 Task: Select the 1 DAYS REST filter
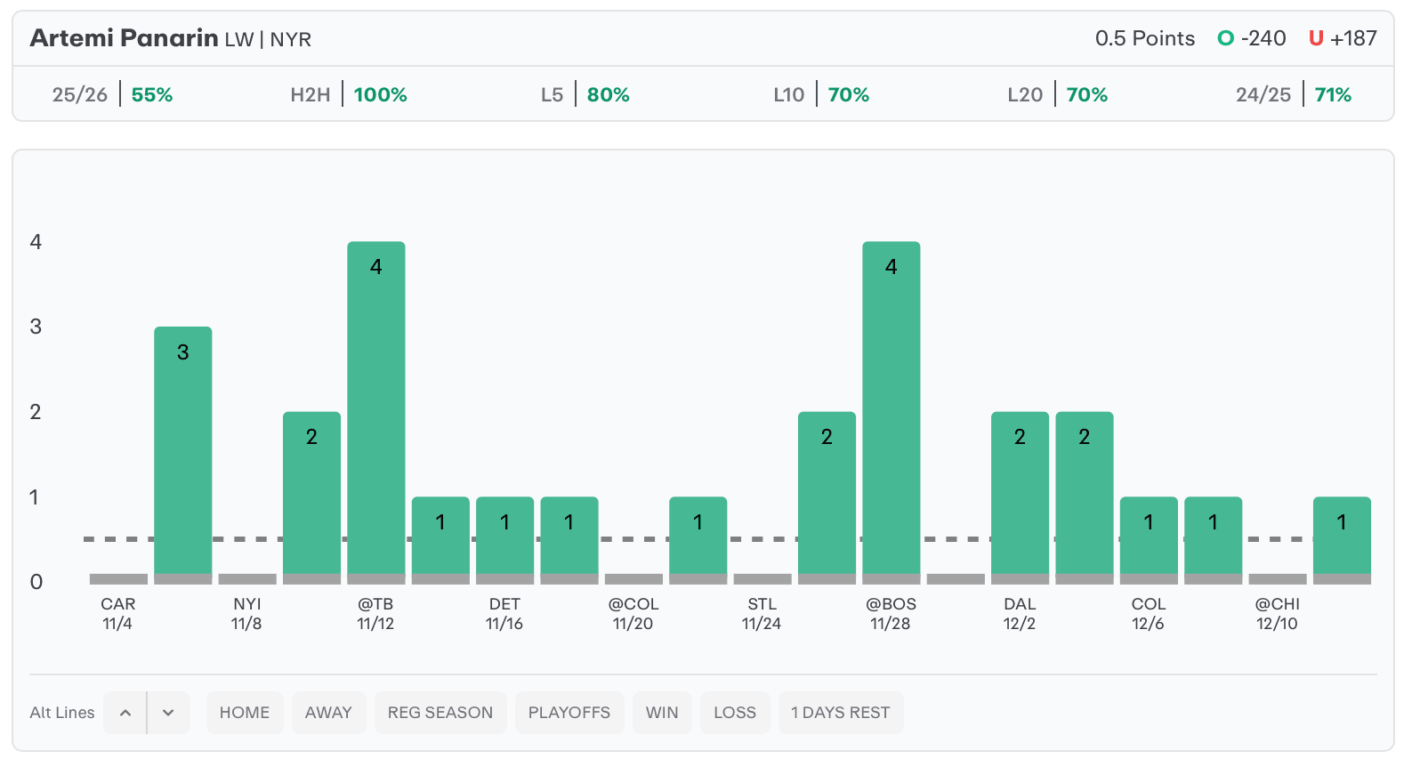[x=840, y=713]
